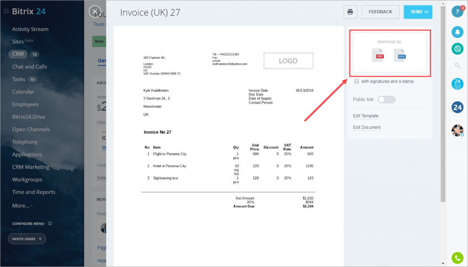The image size is (468, 267).
Task: Click the Bitrix 24 logo
Action: 29,11
